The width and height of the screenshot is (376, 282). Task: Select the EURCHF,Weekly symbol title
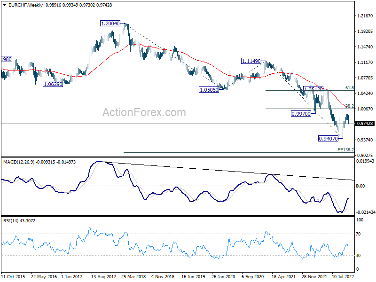click(x=25, y=5)
